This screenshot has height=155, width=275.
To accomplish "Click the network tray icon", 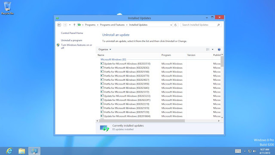I will (x=250, y=151).
